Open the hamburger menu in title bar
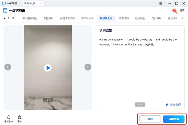The width and height of the screenshot is (188, 125). [160, 3]
